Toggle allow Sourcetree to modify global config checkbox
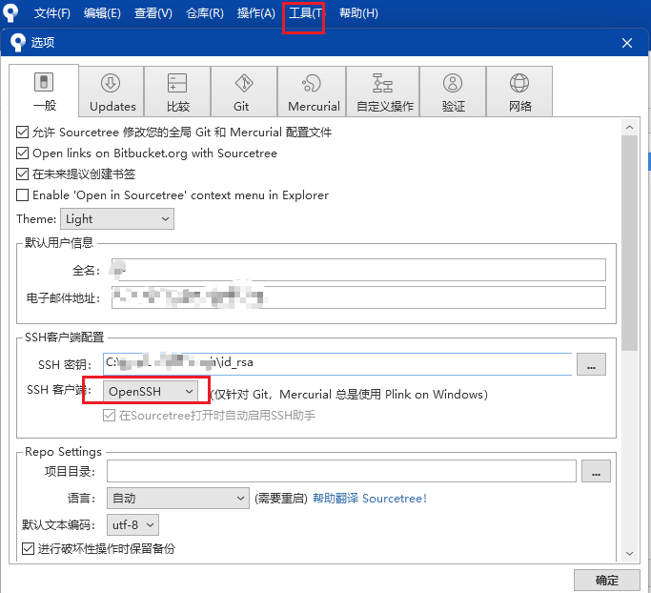Screen dimensions: 651x593 [x=23, y=133]
